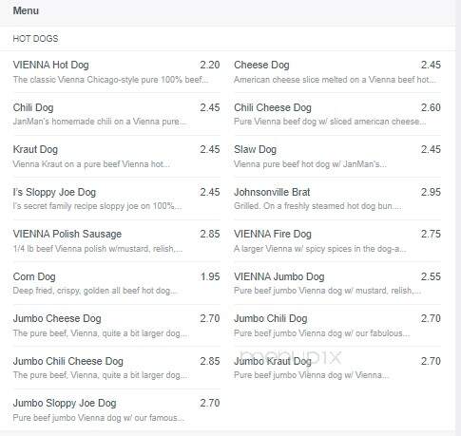Select the HOT DOGS section heading
The image size is (461, 436).
point(35,39)
